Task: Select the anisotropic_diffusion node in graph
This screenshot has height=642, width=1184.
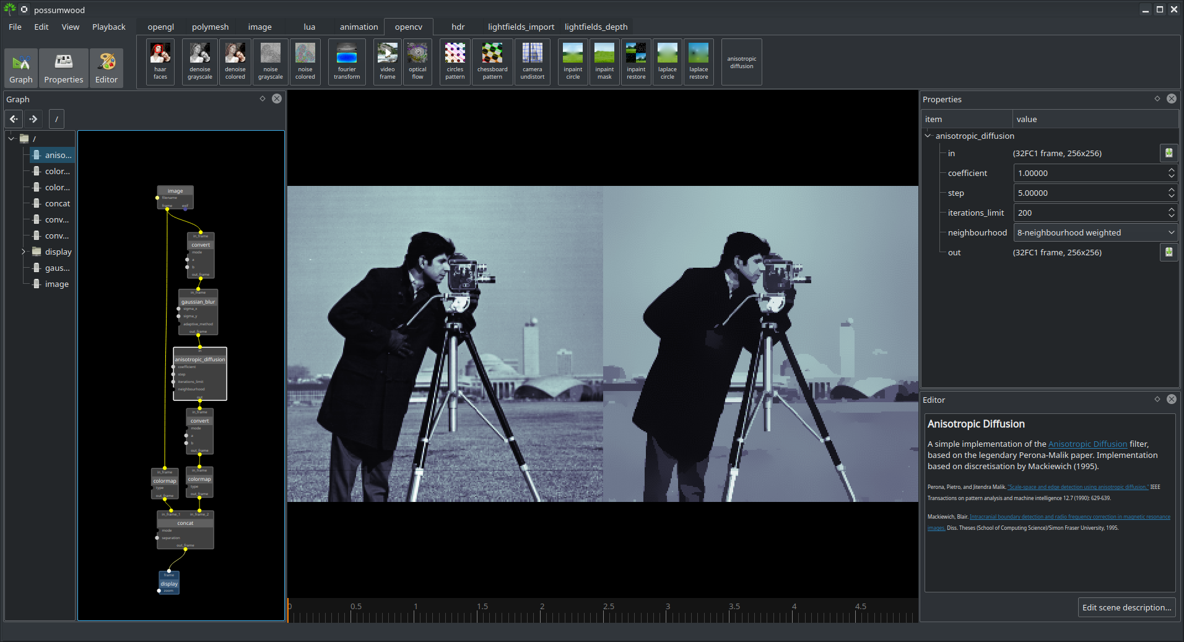Action: [200, 374]
